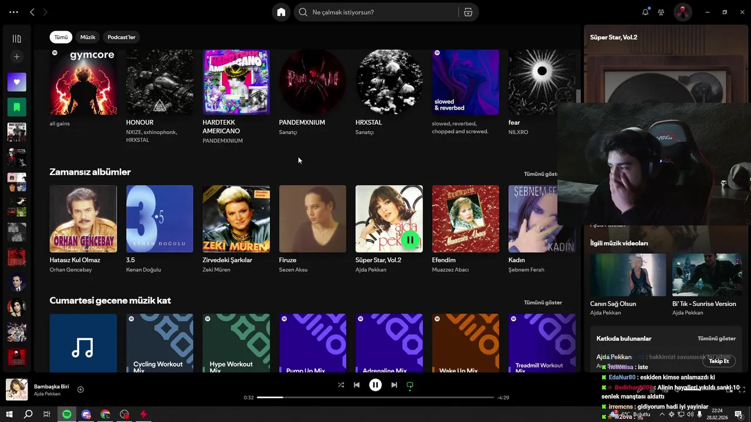Open the gymcore playlist cover
The width and height of the screenshot is (751, 422).
(83, 82)
